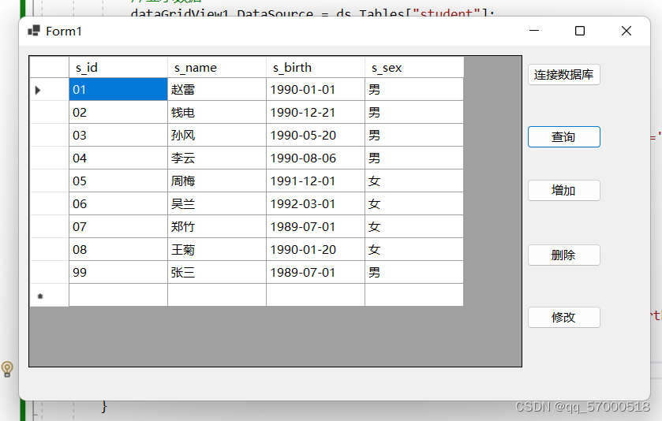Image resolution: width=662 pixels, height=421 pixels.
Task: Select the birth cell 1991-12-01
Action: [x=316, y=181]
